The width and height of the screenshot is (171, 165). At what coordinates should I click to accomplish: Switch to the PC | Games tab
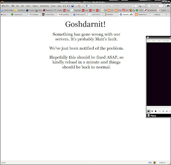[x=32, y=15]
